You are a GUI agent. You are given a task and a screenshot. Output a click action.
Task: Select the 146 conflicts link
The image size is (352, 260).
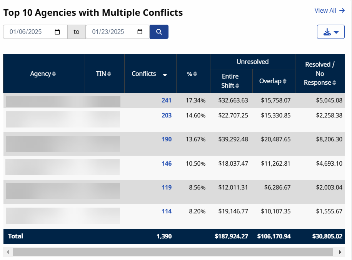pyautogui.click(x=166, y=164)
